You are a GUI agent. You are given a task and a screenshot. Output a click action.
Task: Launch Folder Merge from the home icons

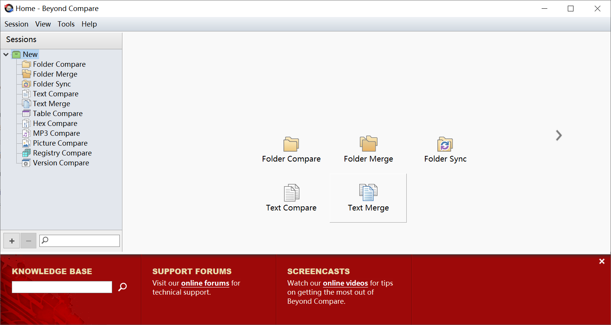coord(368,150)
